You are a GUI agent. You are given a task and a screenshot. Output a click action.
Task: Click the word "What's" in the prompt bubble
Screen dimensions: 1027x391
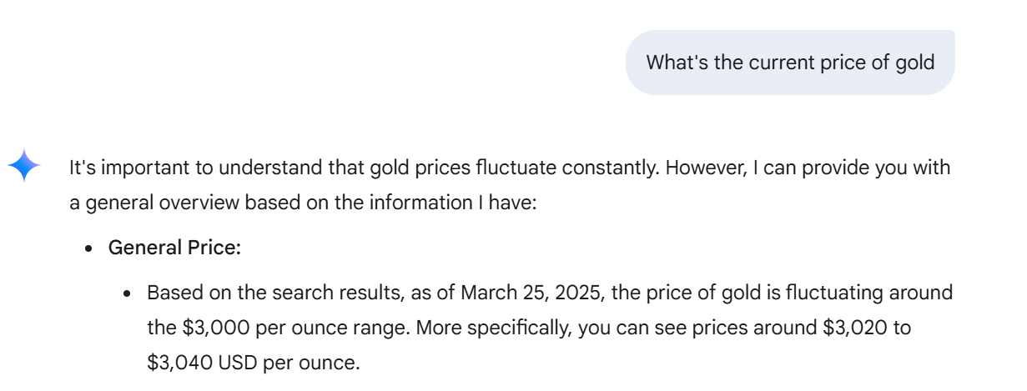pos(677,63)
